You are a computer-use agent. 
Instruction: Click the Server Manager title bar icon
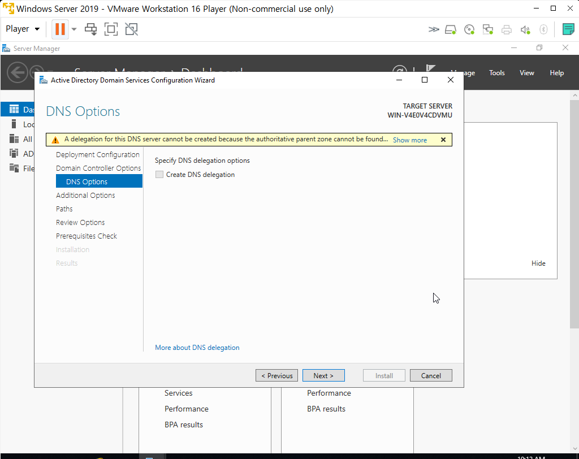click(x=6, y=49)
